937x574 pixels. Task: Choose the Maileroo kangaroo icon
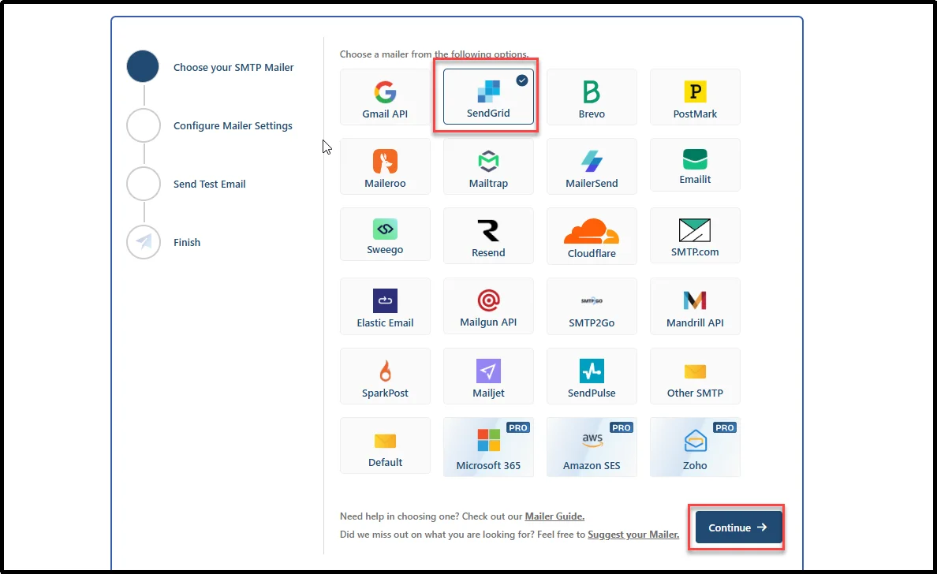[385, 162]
